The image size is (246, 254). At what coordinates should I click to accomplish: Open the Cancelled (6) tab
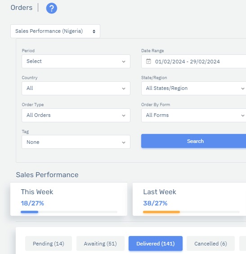(210, 244)
